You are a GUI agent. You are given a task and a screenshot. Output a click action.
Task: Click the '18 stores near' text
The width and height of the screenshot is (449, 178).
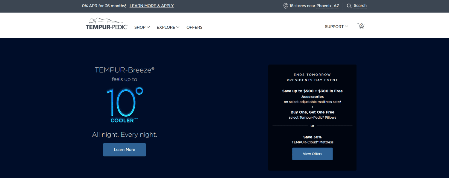click(302, 6)
